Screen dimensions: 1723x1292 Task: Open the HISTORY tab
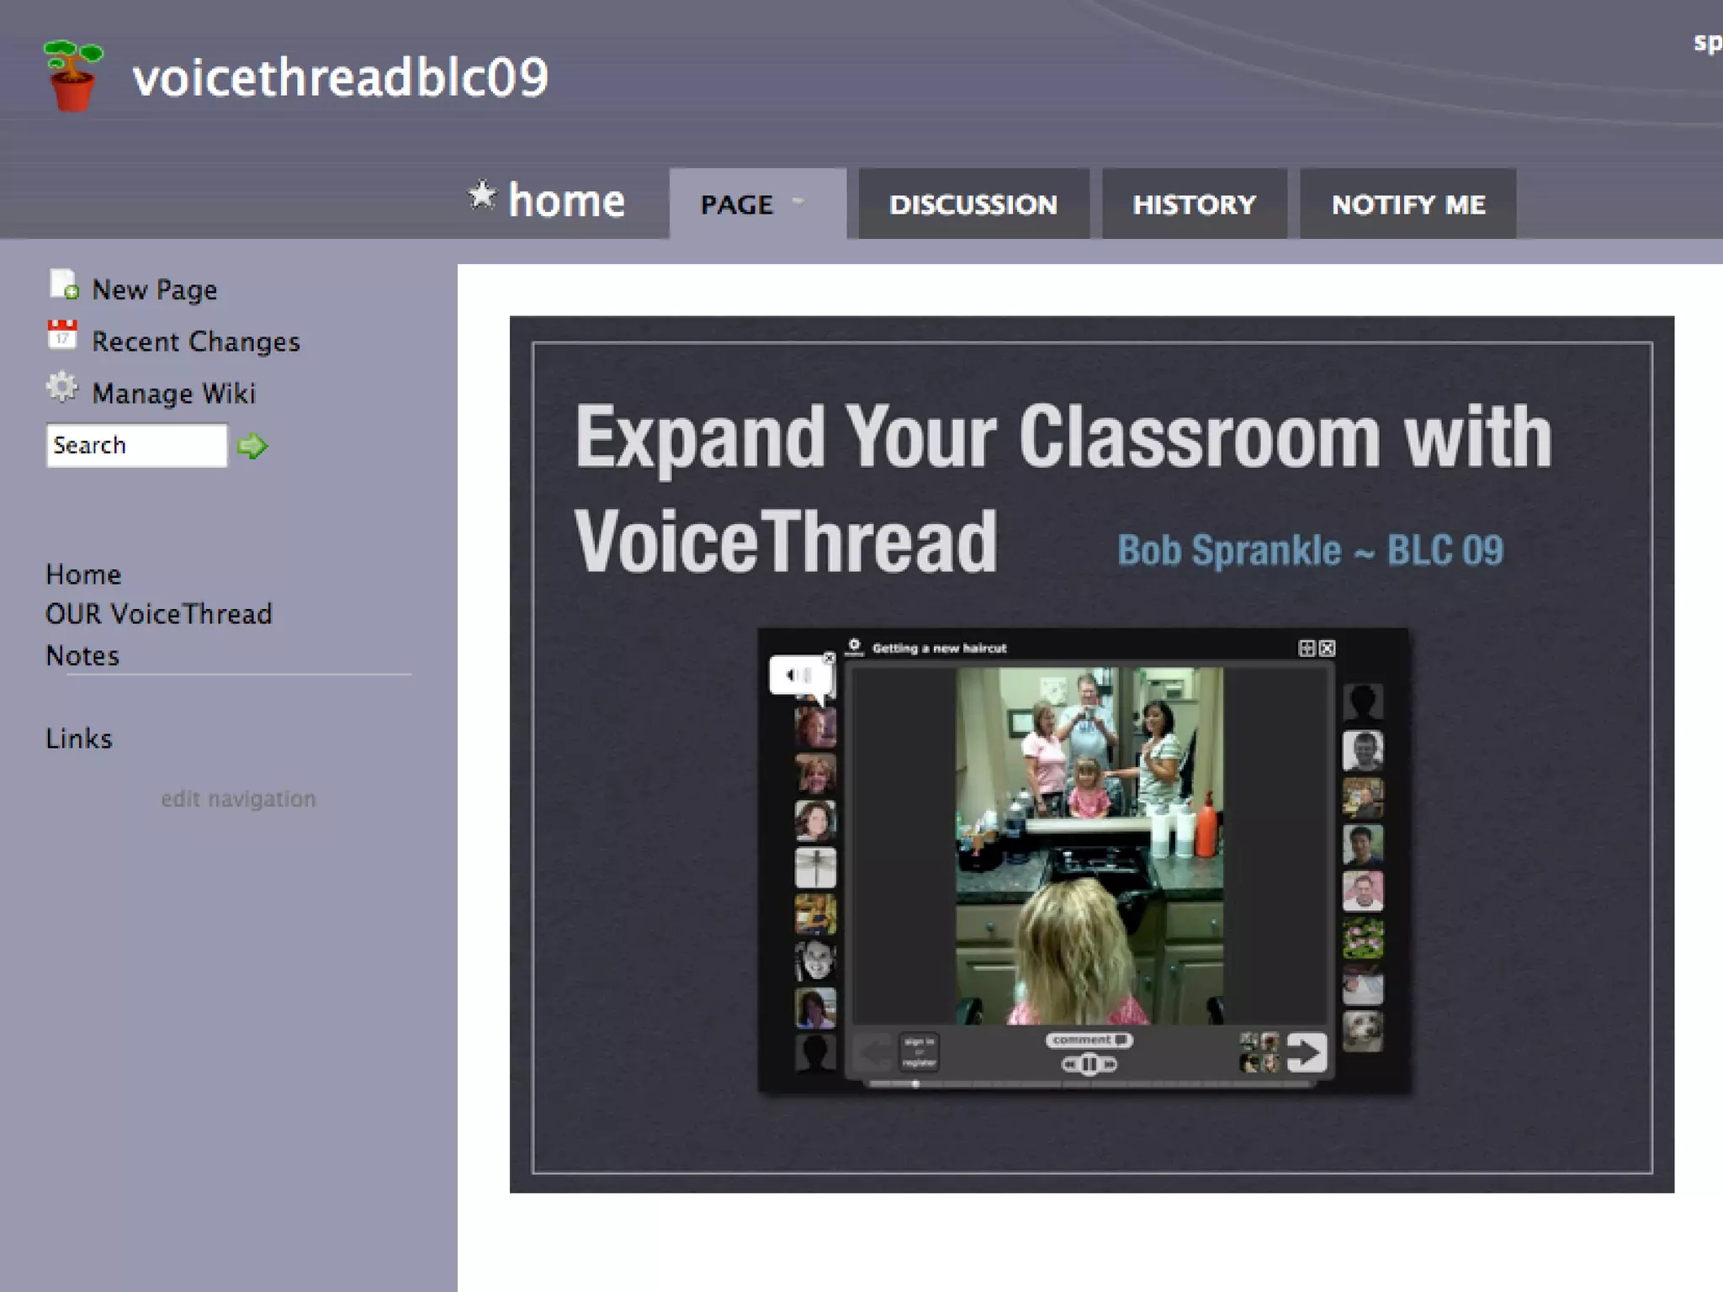[1194, 204]
